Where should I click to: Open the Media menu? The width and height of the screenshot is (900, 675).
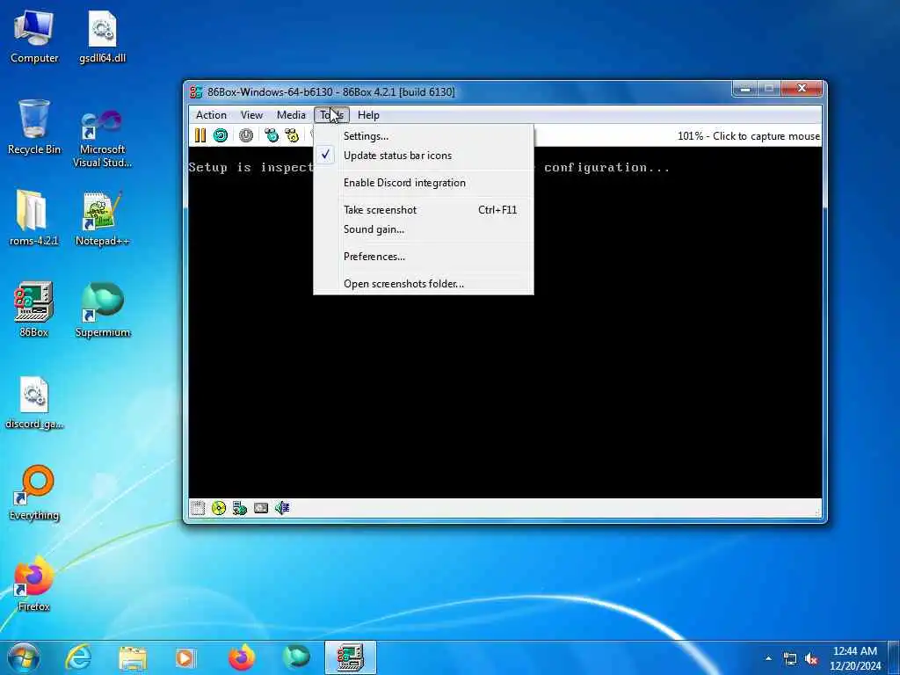point(291,115)
